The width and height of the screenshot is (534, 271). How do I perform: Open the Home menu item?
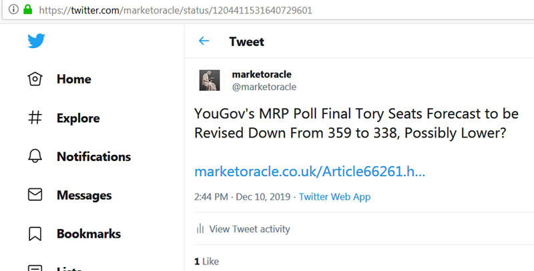pyautogui.click(x=73, y=79)
